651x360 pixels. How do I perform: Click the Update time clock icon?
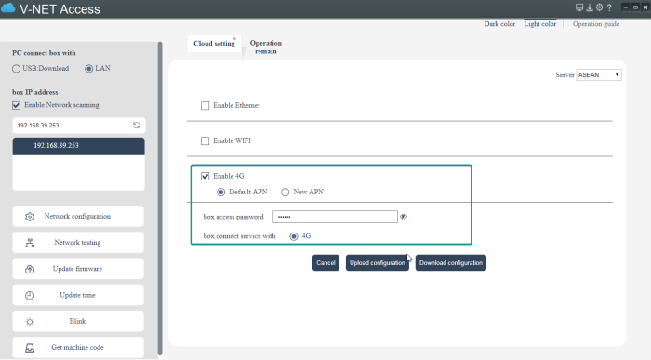(30, 295)
